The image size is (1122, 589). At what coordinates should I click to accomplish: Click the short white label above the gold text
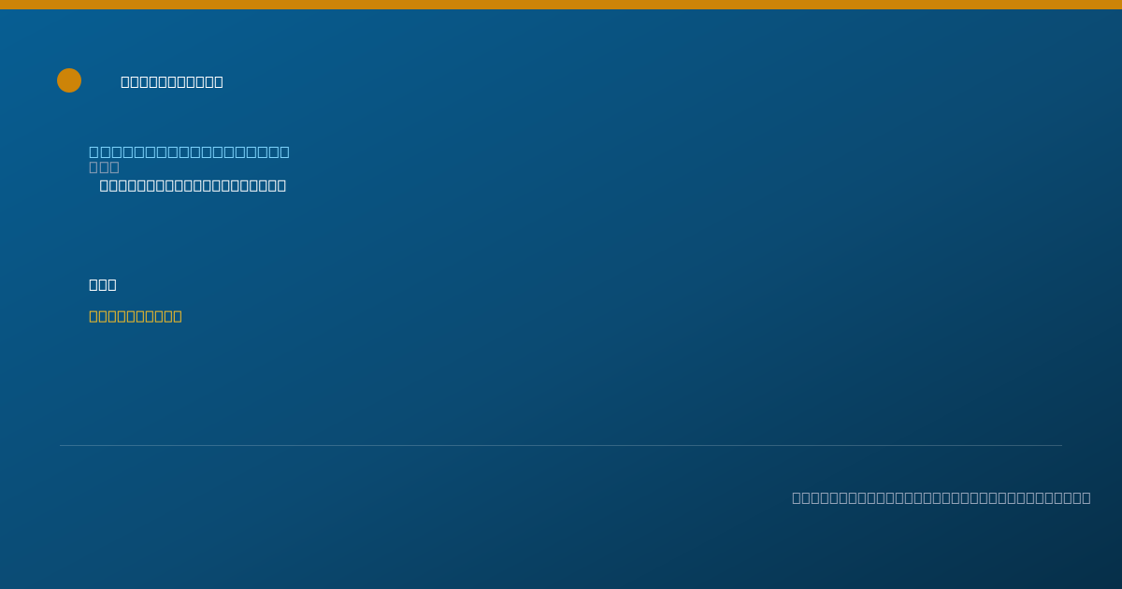[x=103, y=284]
